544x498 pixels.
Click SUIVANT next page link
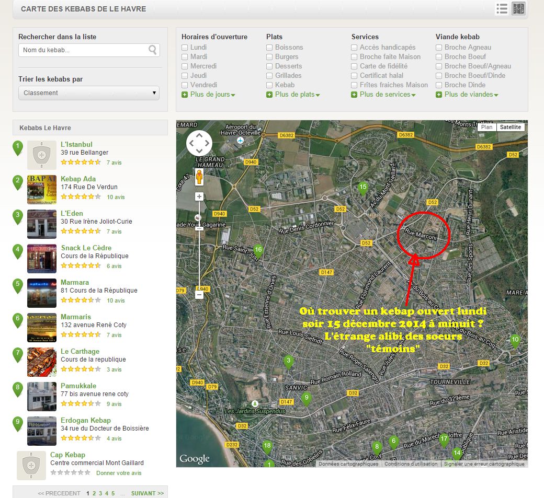pyautogui.click(x=148, y=493)
